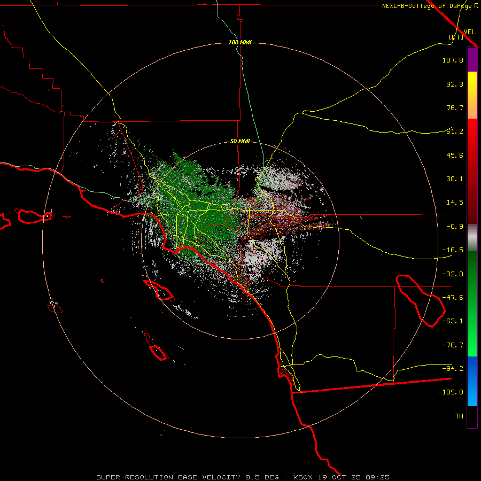The width and height of the screenshot is (481, 481).
Task: Select the gray segment of the velocity scale
Action: pyautogui.click(x=472, y=237)
